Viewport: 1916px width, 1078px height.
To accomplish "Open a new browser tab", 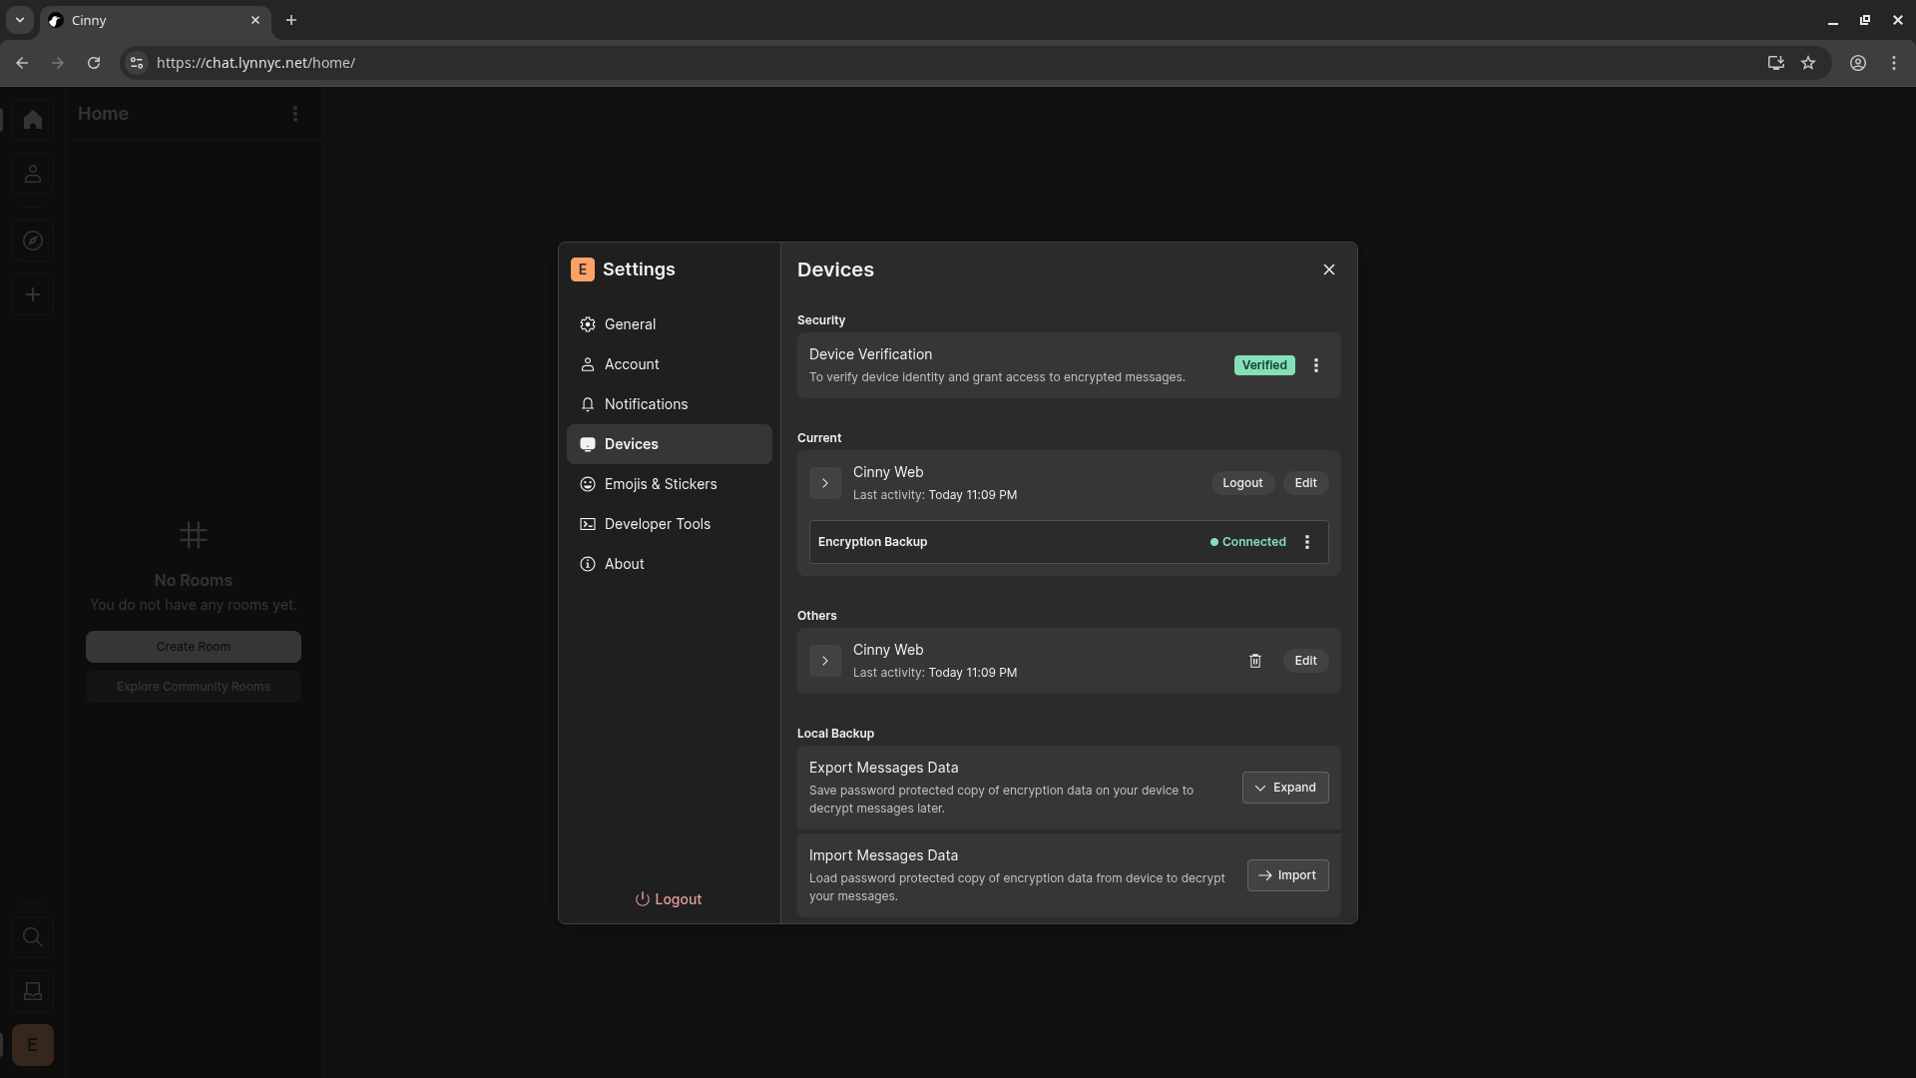I will point(291,20).
